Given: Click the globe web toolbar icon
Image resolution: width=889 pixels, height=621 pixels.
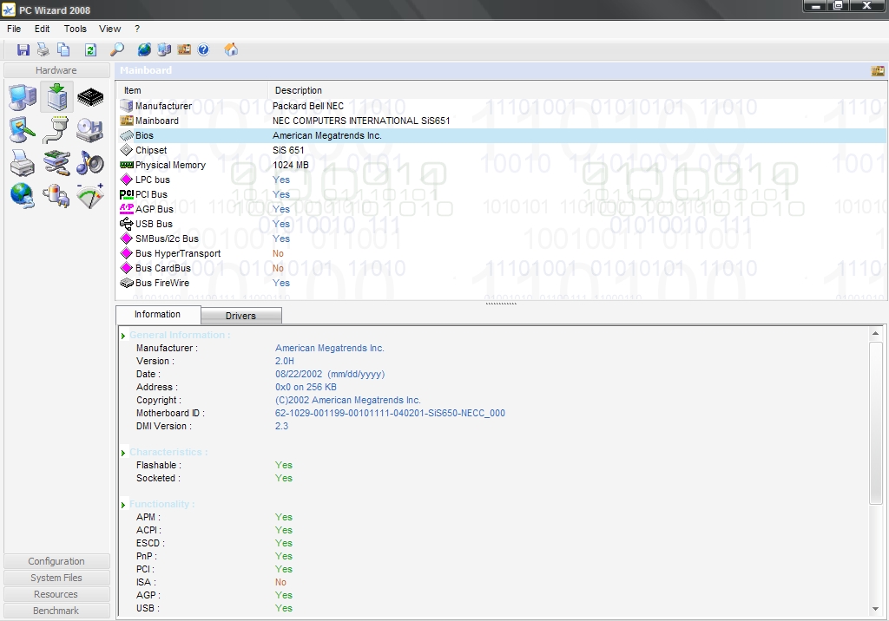Looking at the screenshot, I should pos(144,49).
